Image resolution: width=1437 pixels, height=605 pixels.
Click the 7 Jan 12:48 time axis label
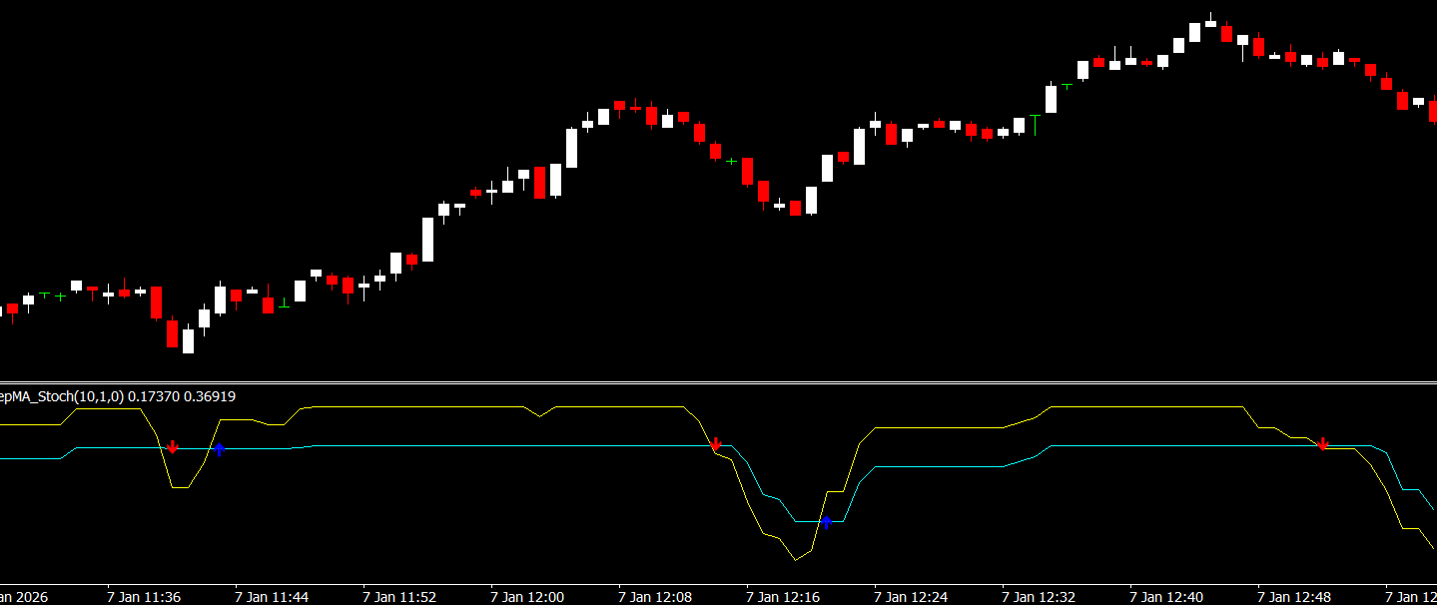[1294, 597]
